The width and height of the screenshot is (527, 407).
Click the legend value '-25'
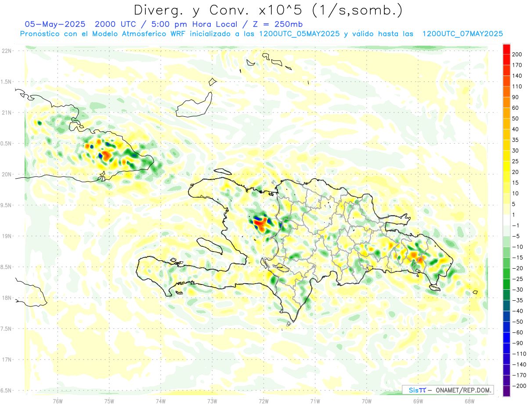point(517,279)
